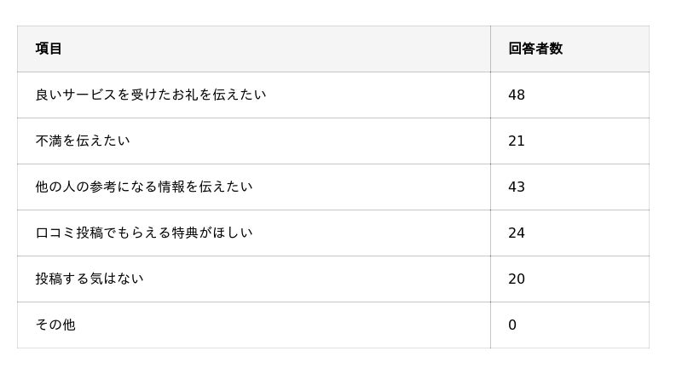Click the value 43 cell
The image size is (682, 374).
click(x=517, y=187)
